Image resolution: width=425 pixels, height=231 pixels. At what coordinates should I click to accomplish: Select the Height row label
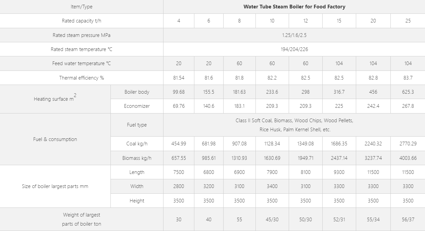[137, 200]
